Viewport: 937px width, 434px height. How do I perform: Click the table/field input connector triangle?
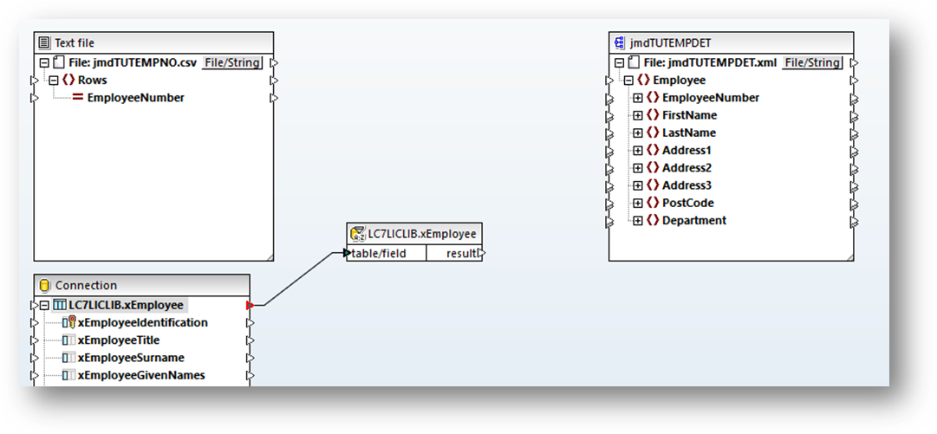348,254
